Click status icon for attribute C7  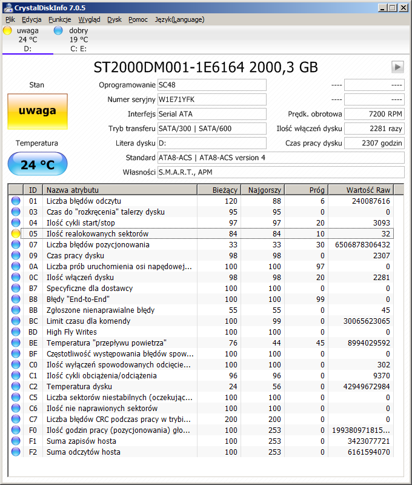16,419
